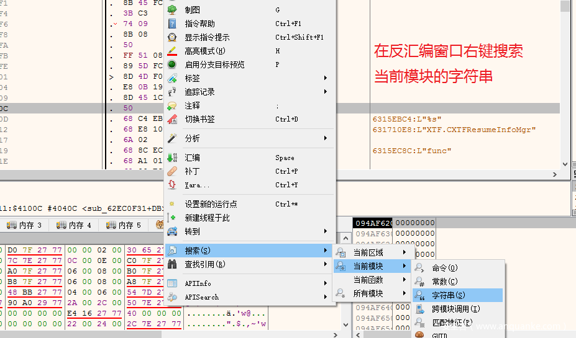Click the 高亮模式 highlighter icon
The image size is (576, 338).
click(x=172, y=51)
